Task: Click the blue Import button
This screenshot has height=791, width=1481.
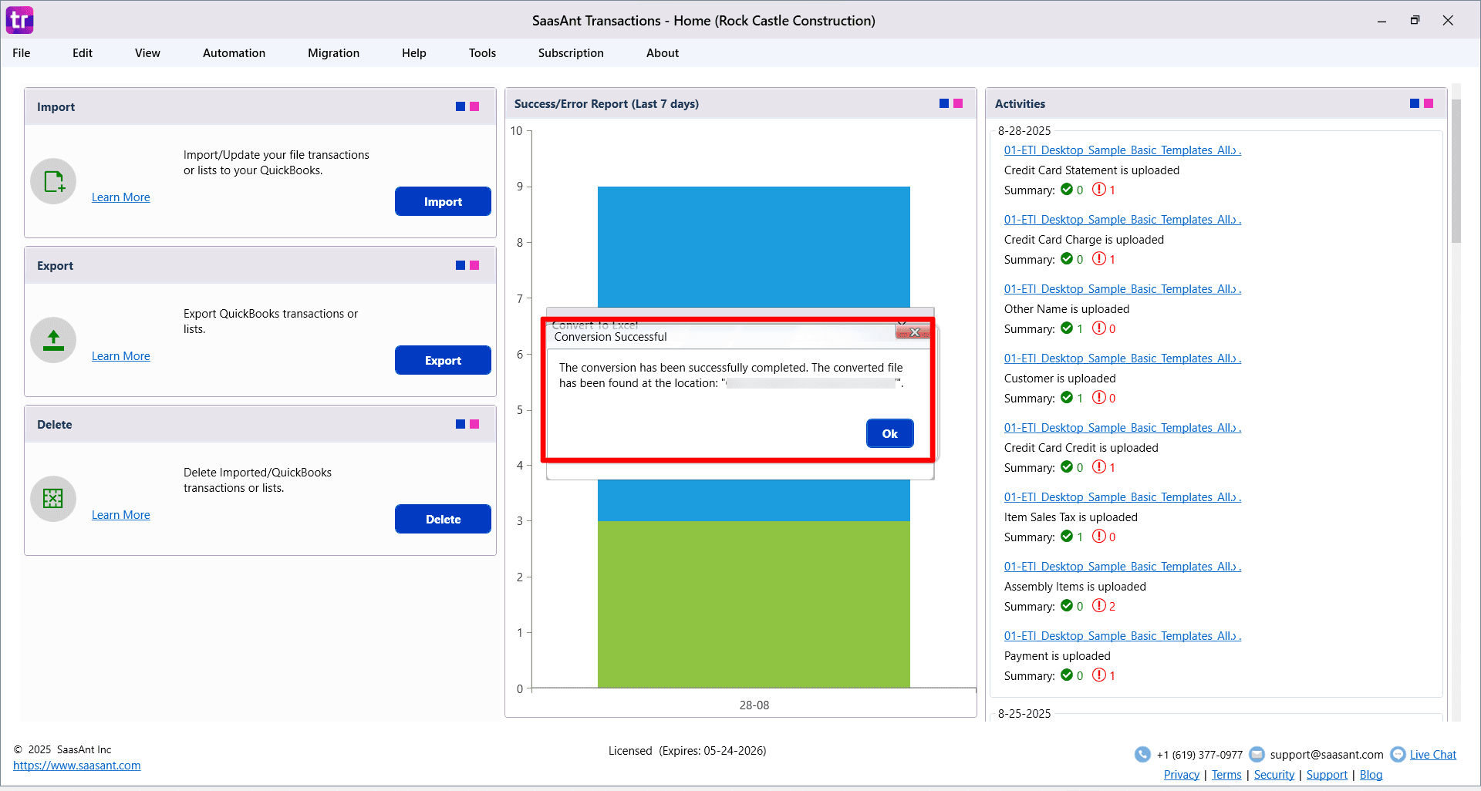Action: [443, 201]
